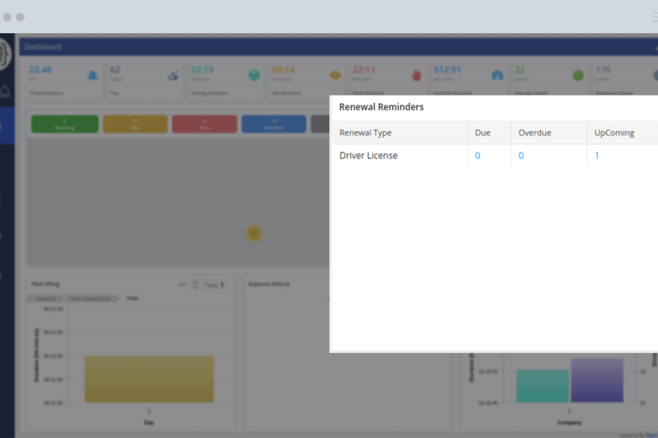The image size is (658, 438).
Task: Click the Travel Distance road icon
Action: (93, 75)
